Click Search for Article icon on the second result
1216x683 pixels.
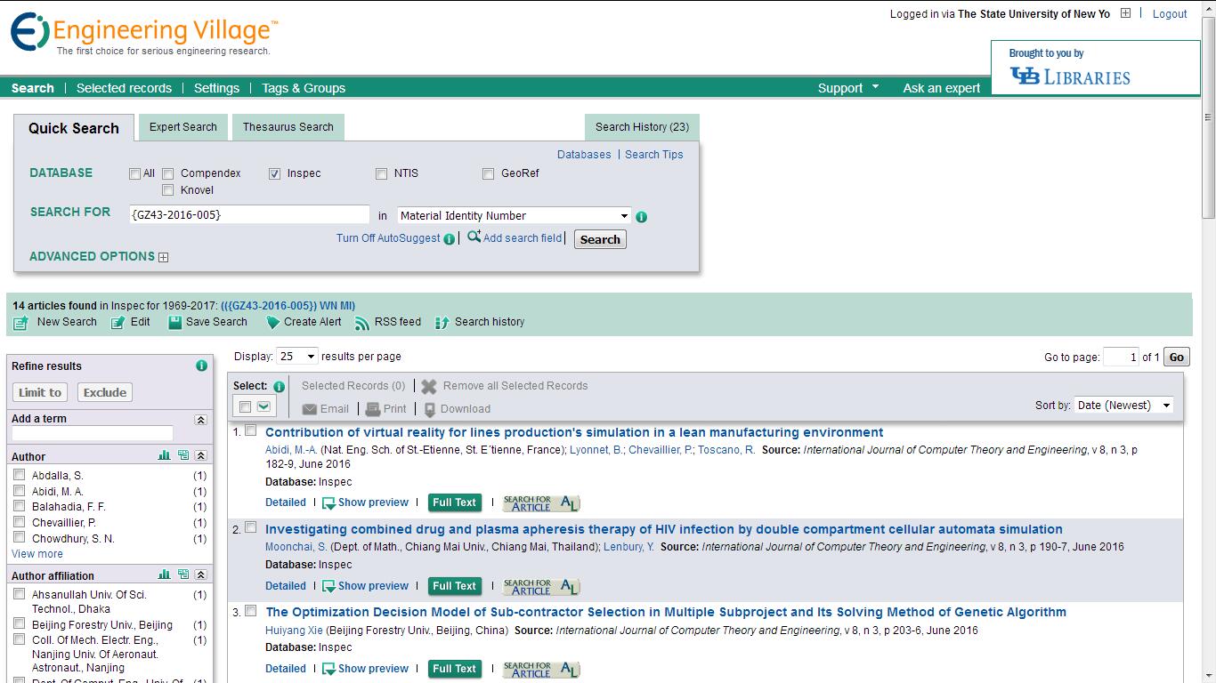[541, 587]
